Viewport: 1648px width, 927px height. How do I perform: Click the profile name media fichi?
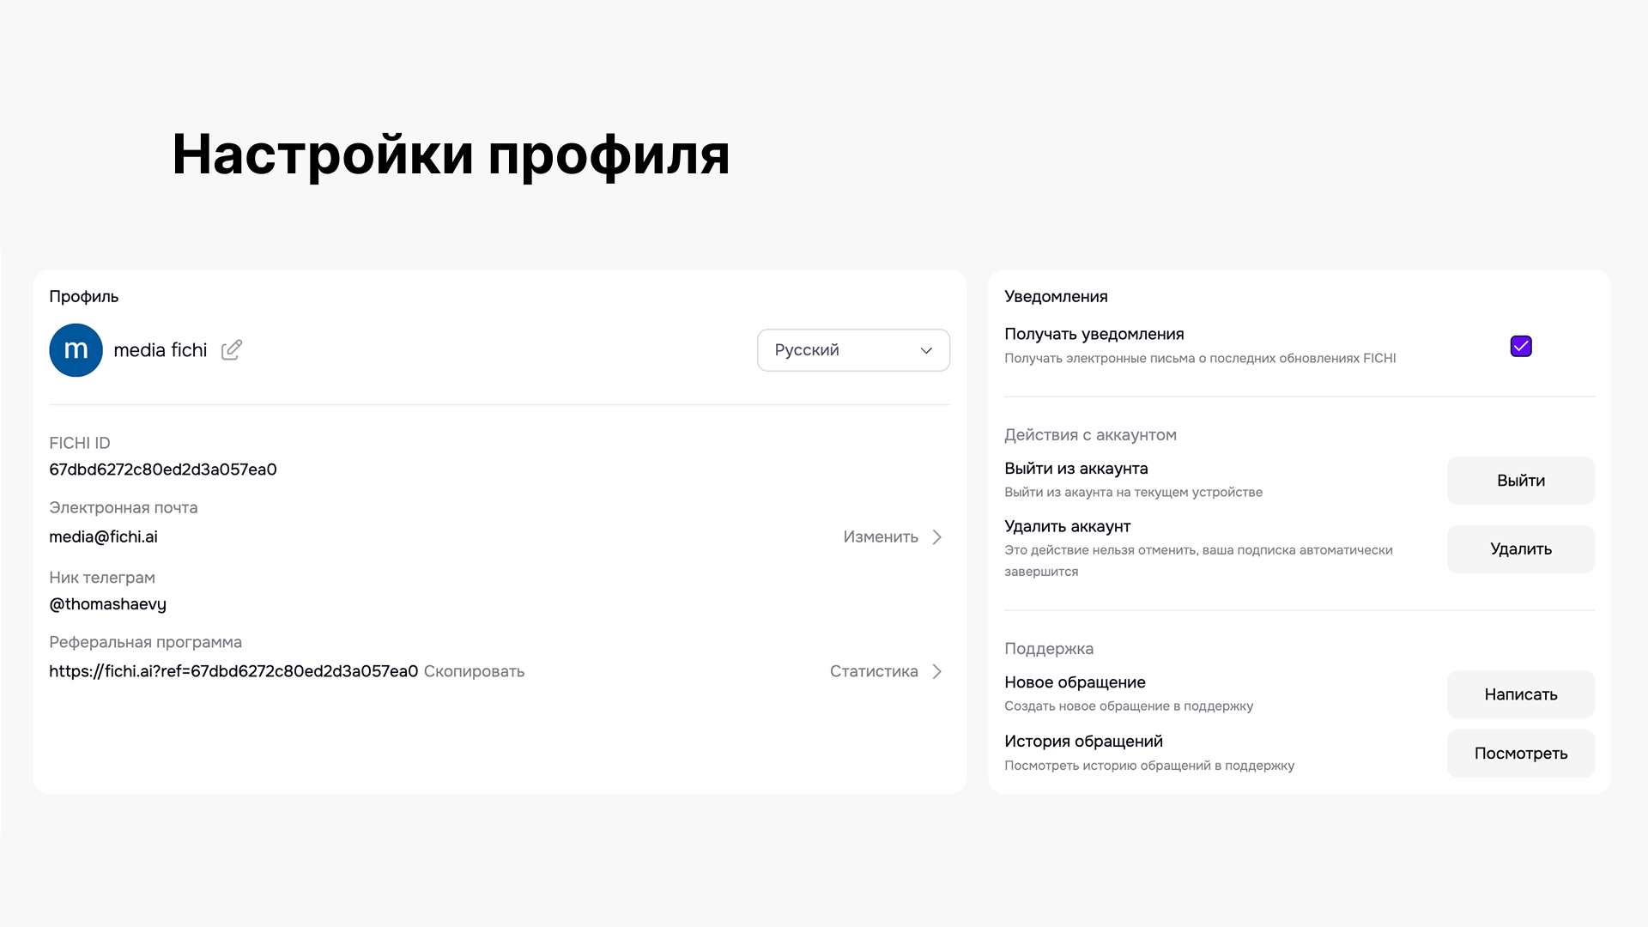(x=161, y=350)
